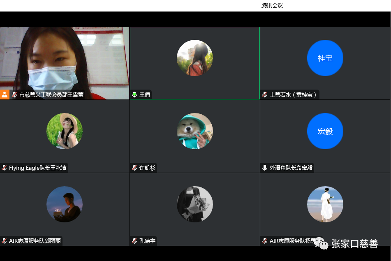This screenshot has width=391, height=261.
Task: Click the Shiba dog avatar of 许凯杉
Action: point(194,131)
